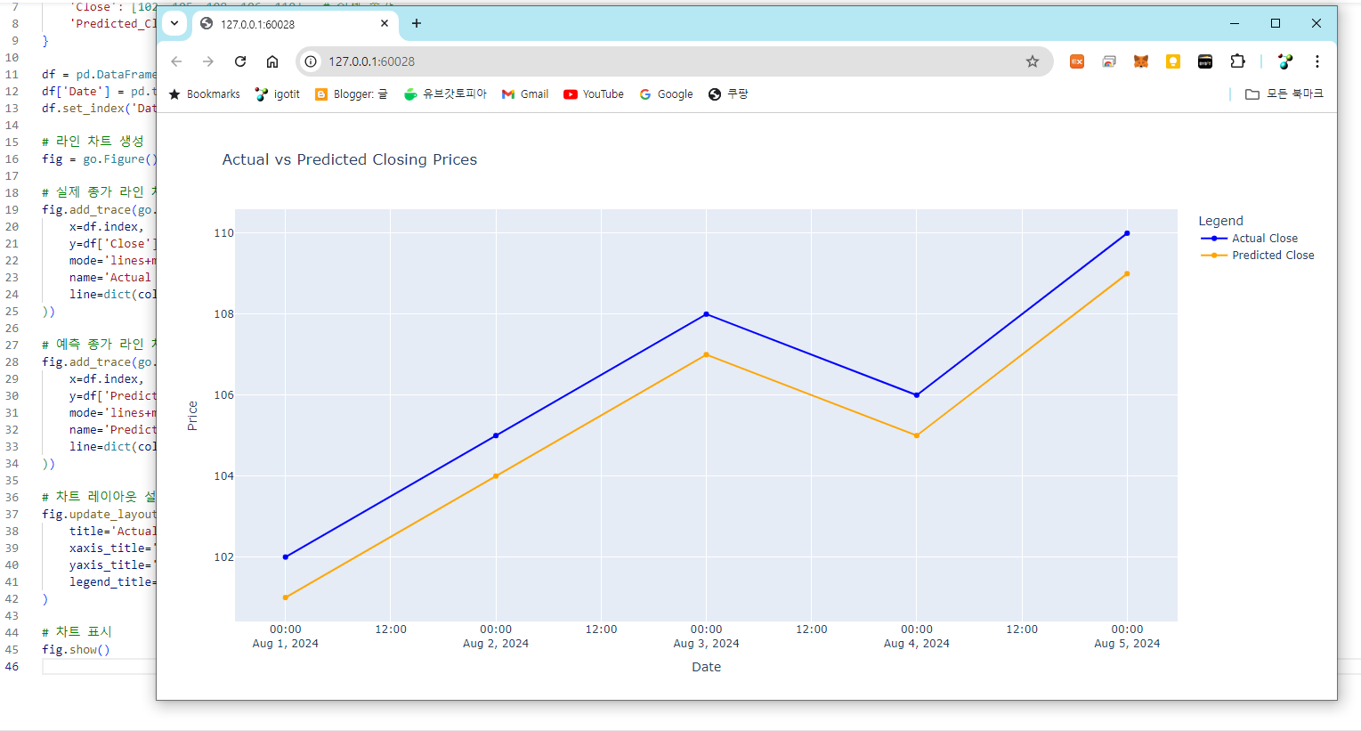
Task: Click the y-axis tick label 102
Action: coord(223,557)
